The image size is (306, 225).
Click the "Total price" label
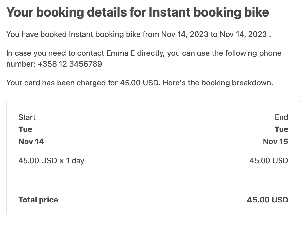(x=38, y=200)
